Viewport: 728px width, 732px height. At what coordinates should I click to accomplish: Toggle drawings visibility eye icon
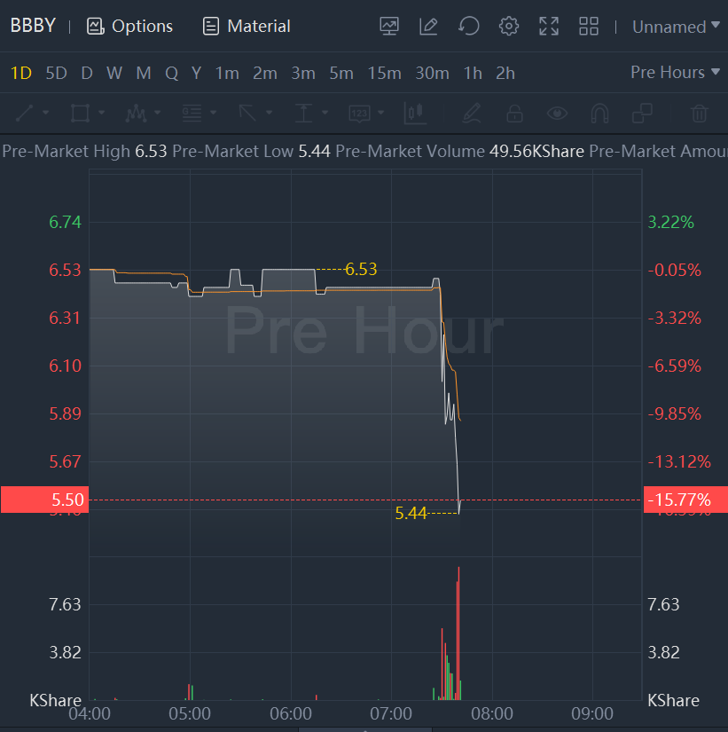[557, 113]
